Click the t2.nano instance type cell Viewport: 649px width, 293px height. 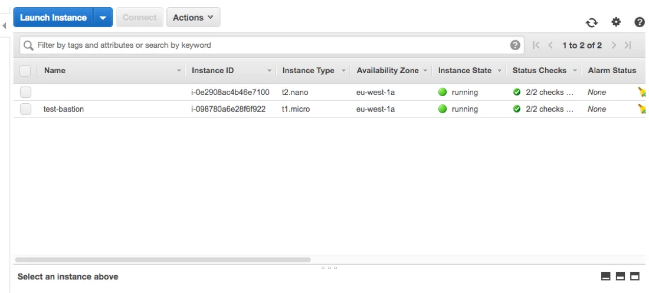295,93
